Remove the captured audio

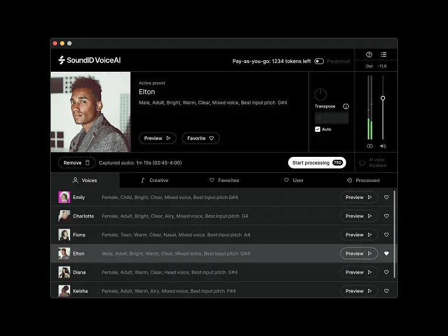coord(76,163)
